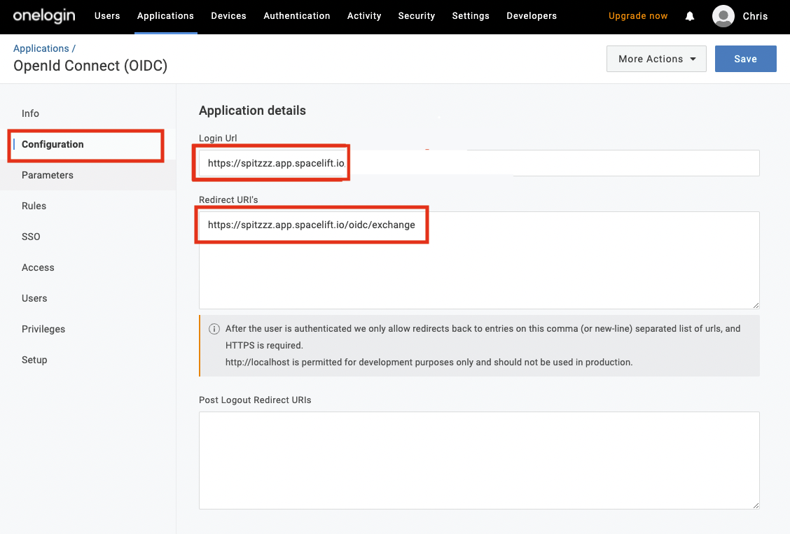Viewport: 790px width, 534px height.
Task: Select Parameters in the sidebar
Action: (47, 175)
